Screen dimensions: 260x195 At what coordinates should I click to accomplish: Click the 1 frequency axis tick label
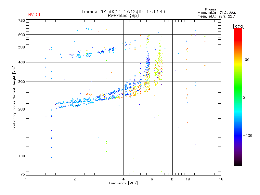point(26,179)
